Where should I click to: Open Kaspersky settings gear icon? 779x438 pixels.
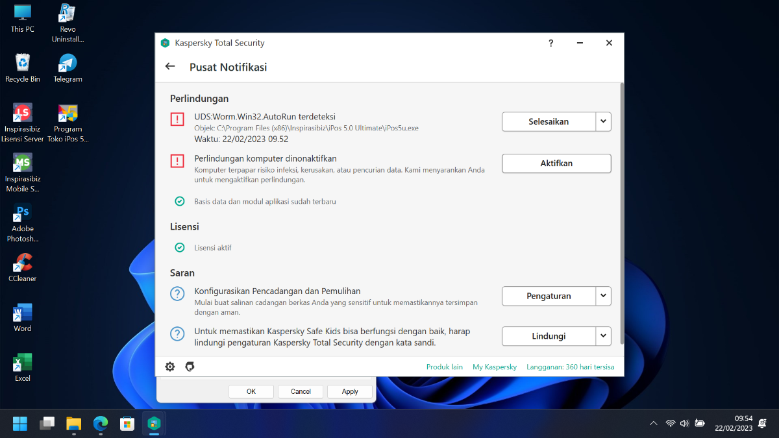[170, 367]
